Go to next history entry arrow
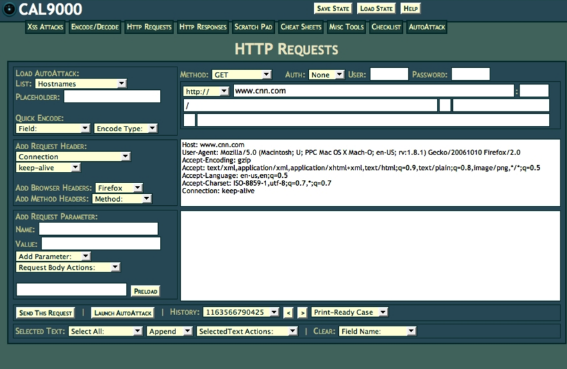The height and width of the screenshot is (369, 567). point(302,312)
